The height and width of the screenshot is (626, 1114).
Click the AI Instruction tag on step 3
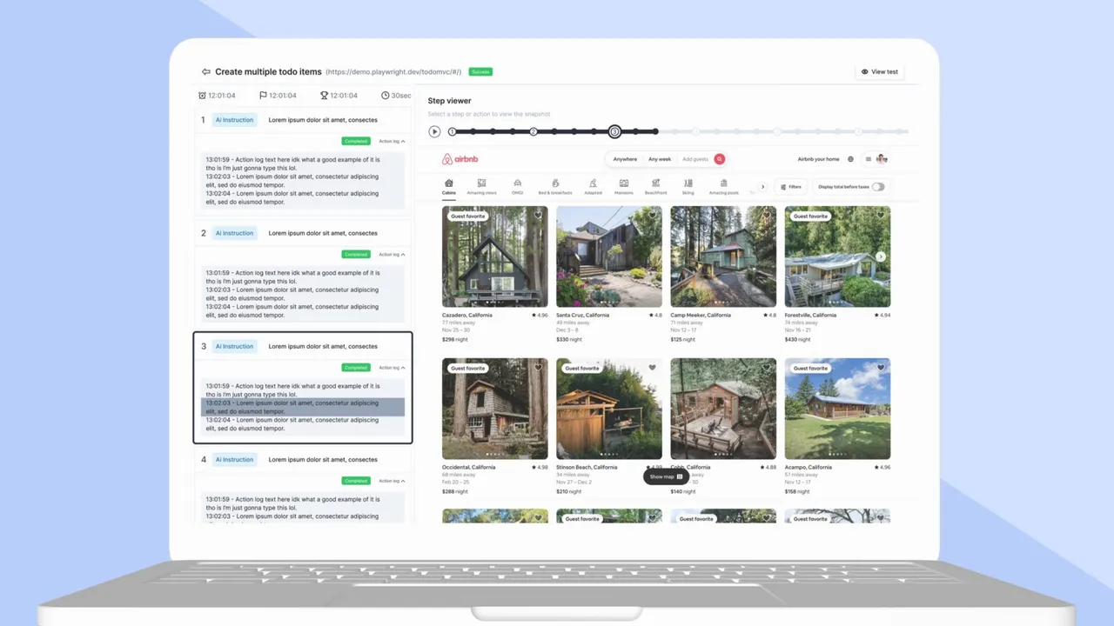click(x=235, y=346)
